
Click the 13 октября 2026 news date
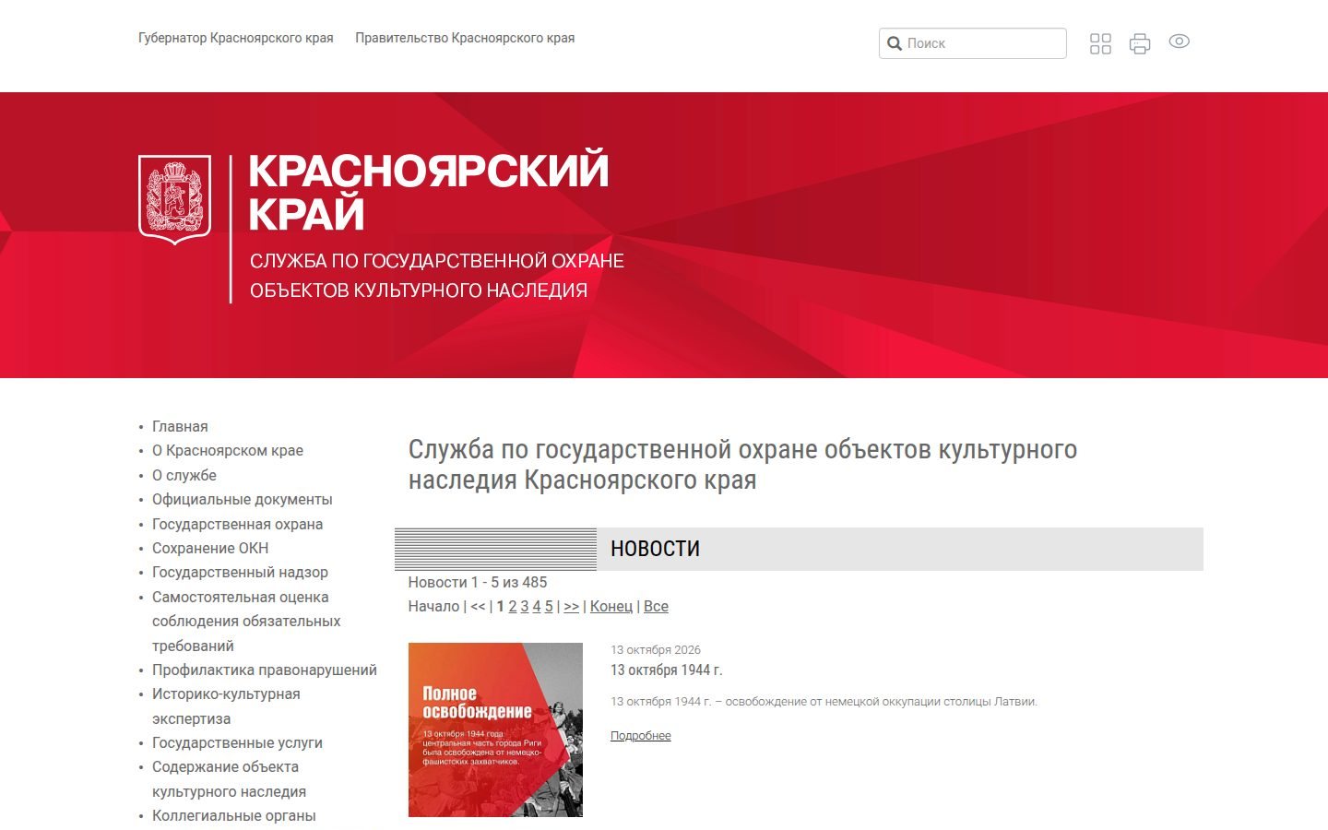[656, 649]
